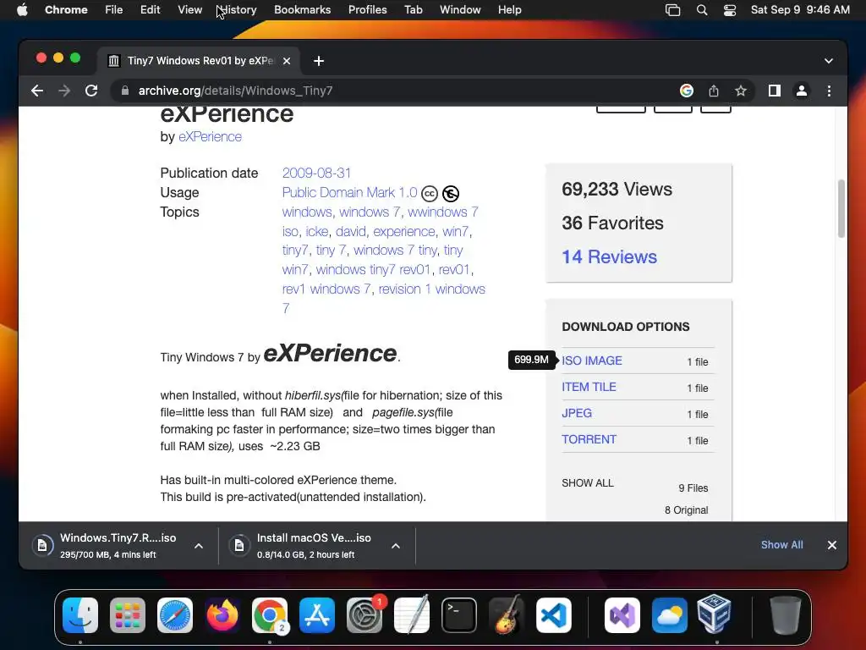Image resolution: width=866 pixels, height=650 pixels.
Task: Click the browser back arrow
Action: (x=37, y=91)
